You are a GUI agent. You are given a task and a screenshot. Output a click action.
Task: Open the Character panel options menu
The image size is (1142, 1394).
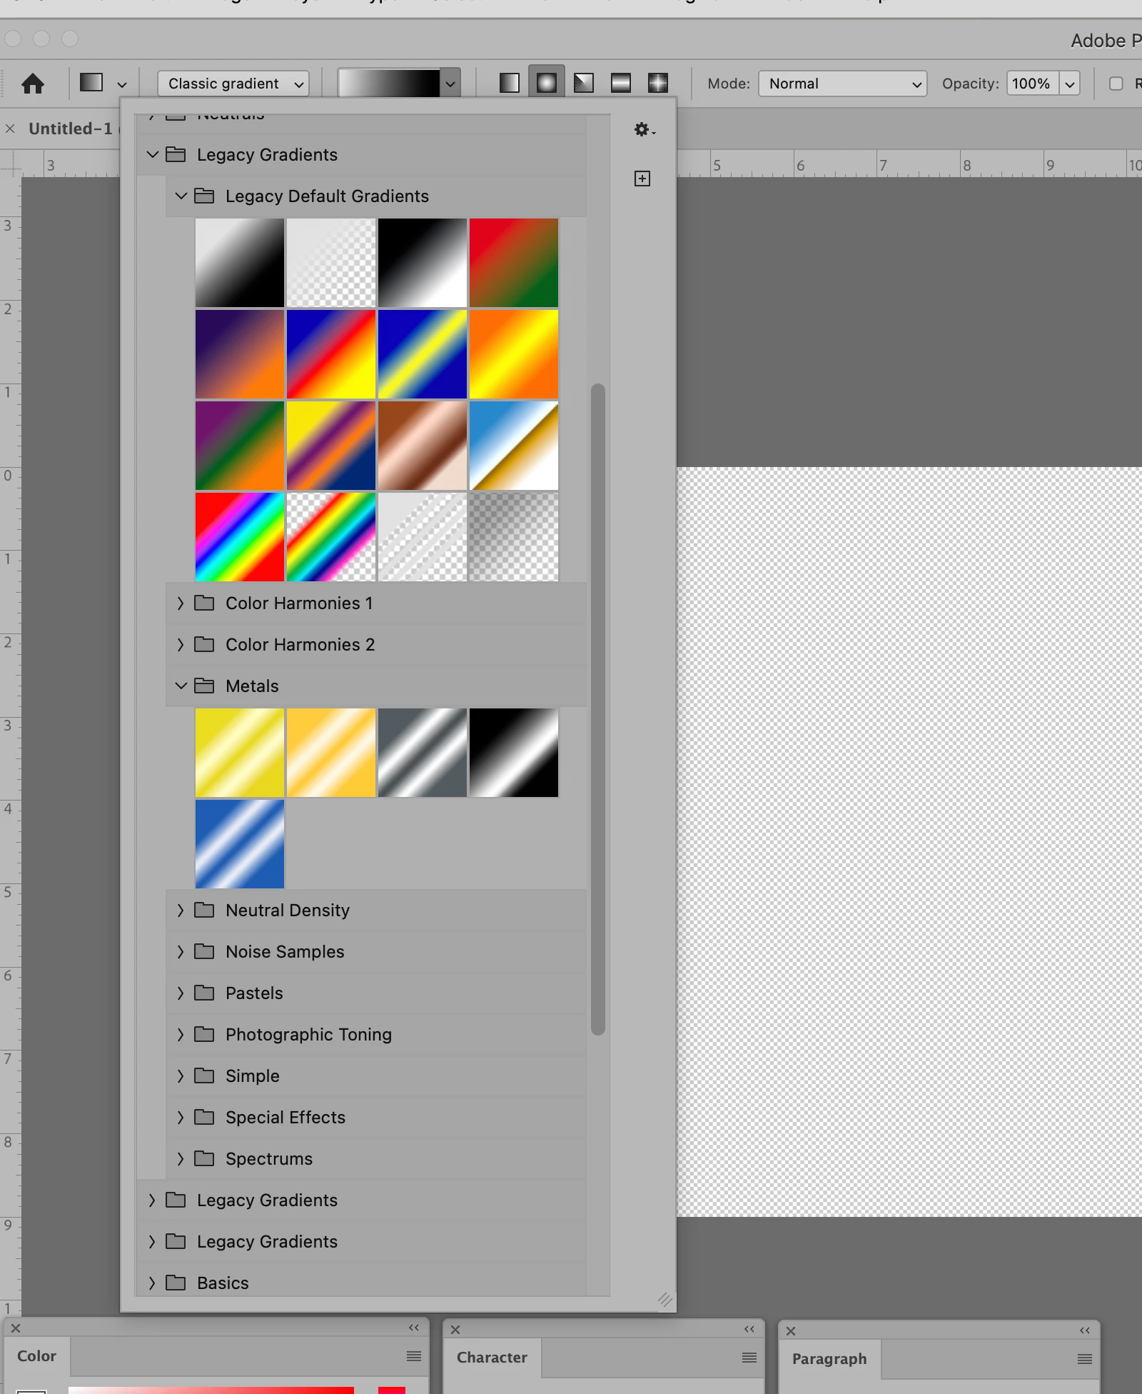tap(749, 1358)
